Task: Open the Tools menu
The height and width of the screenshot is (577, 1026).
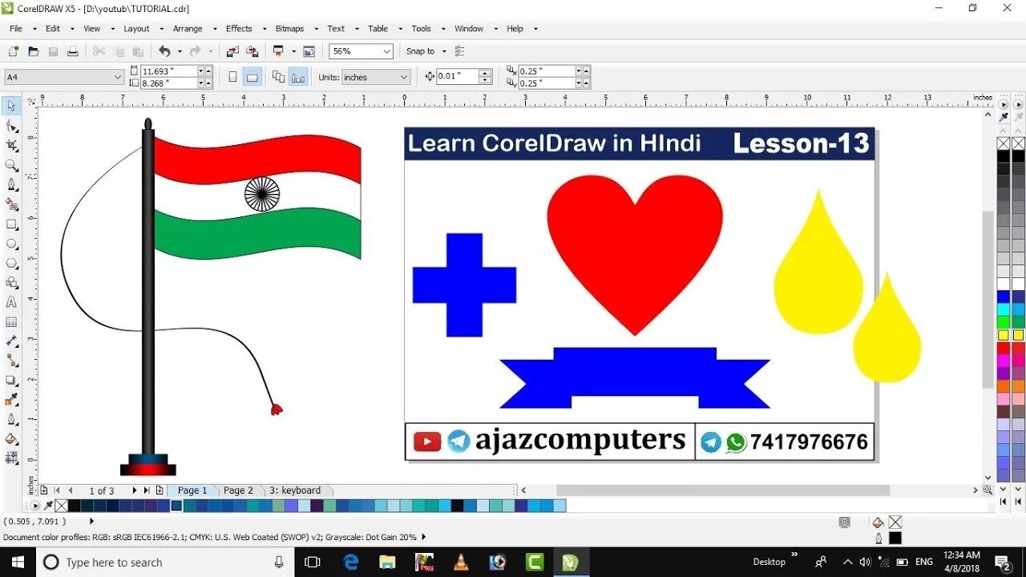Action: coord(421,29)
